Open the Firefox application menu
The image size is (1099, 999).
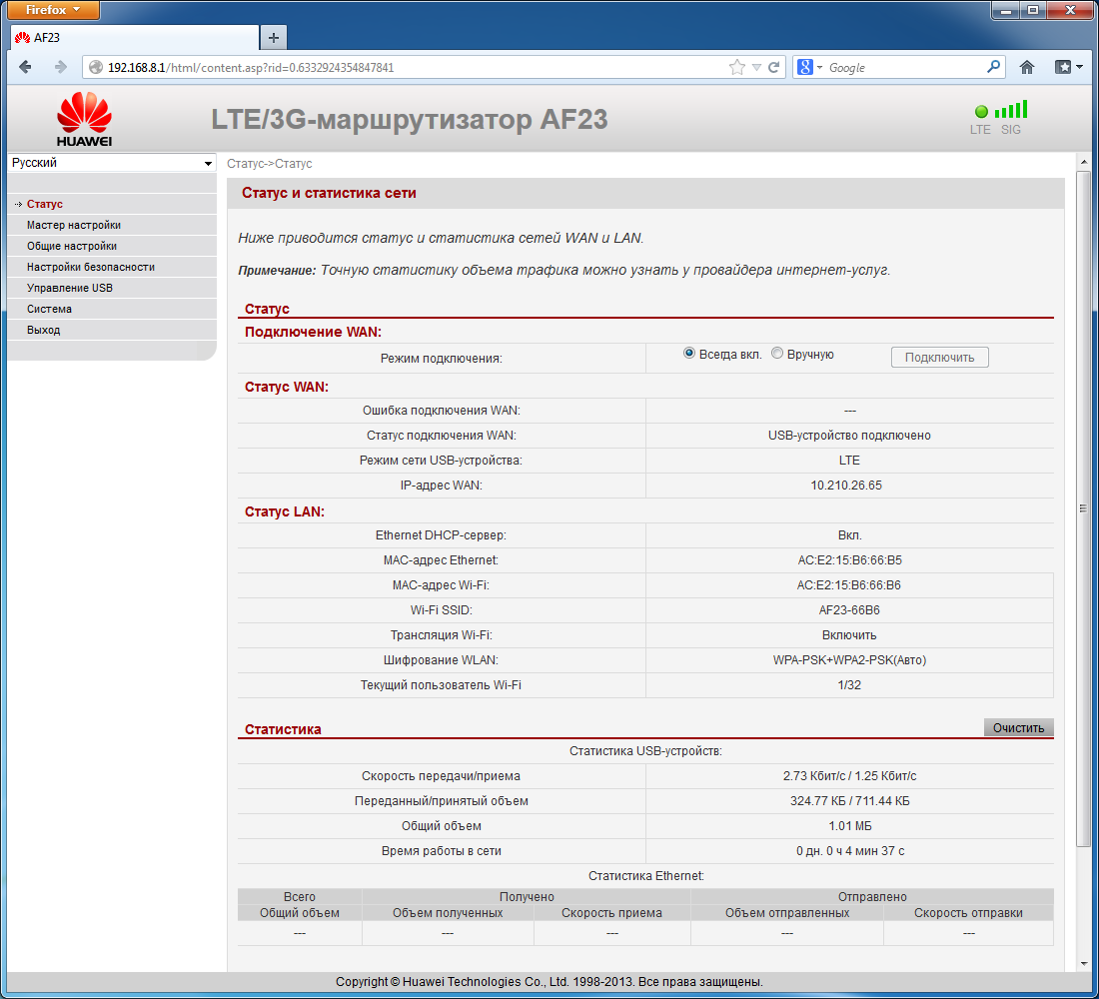[x=53, y=10]
